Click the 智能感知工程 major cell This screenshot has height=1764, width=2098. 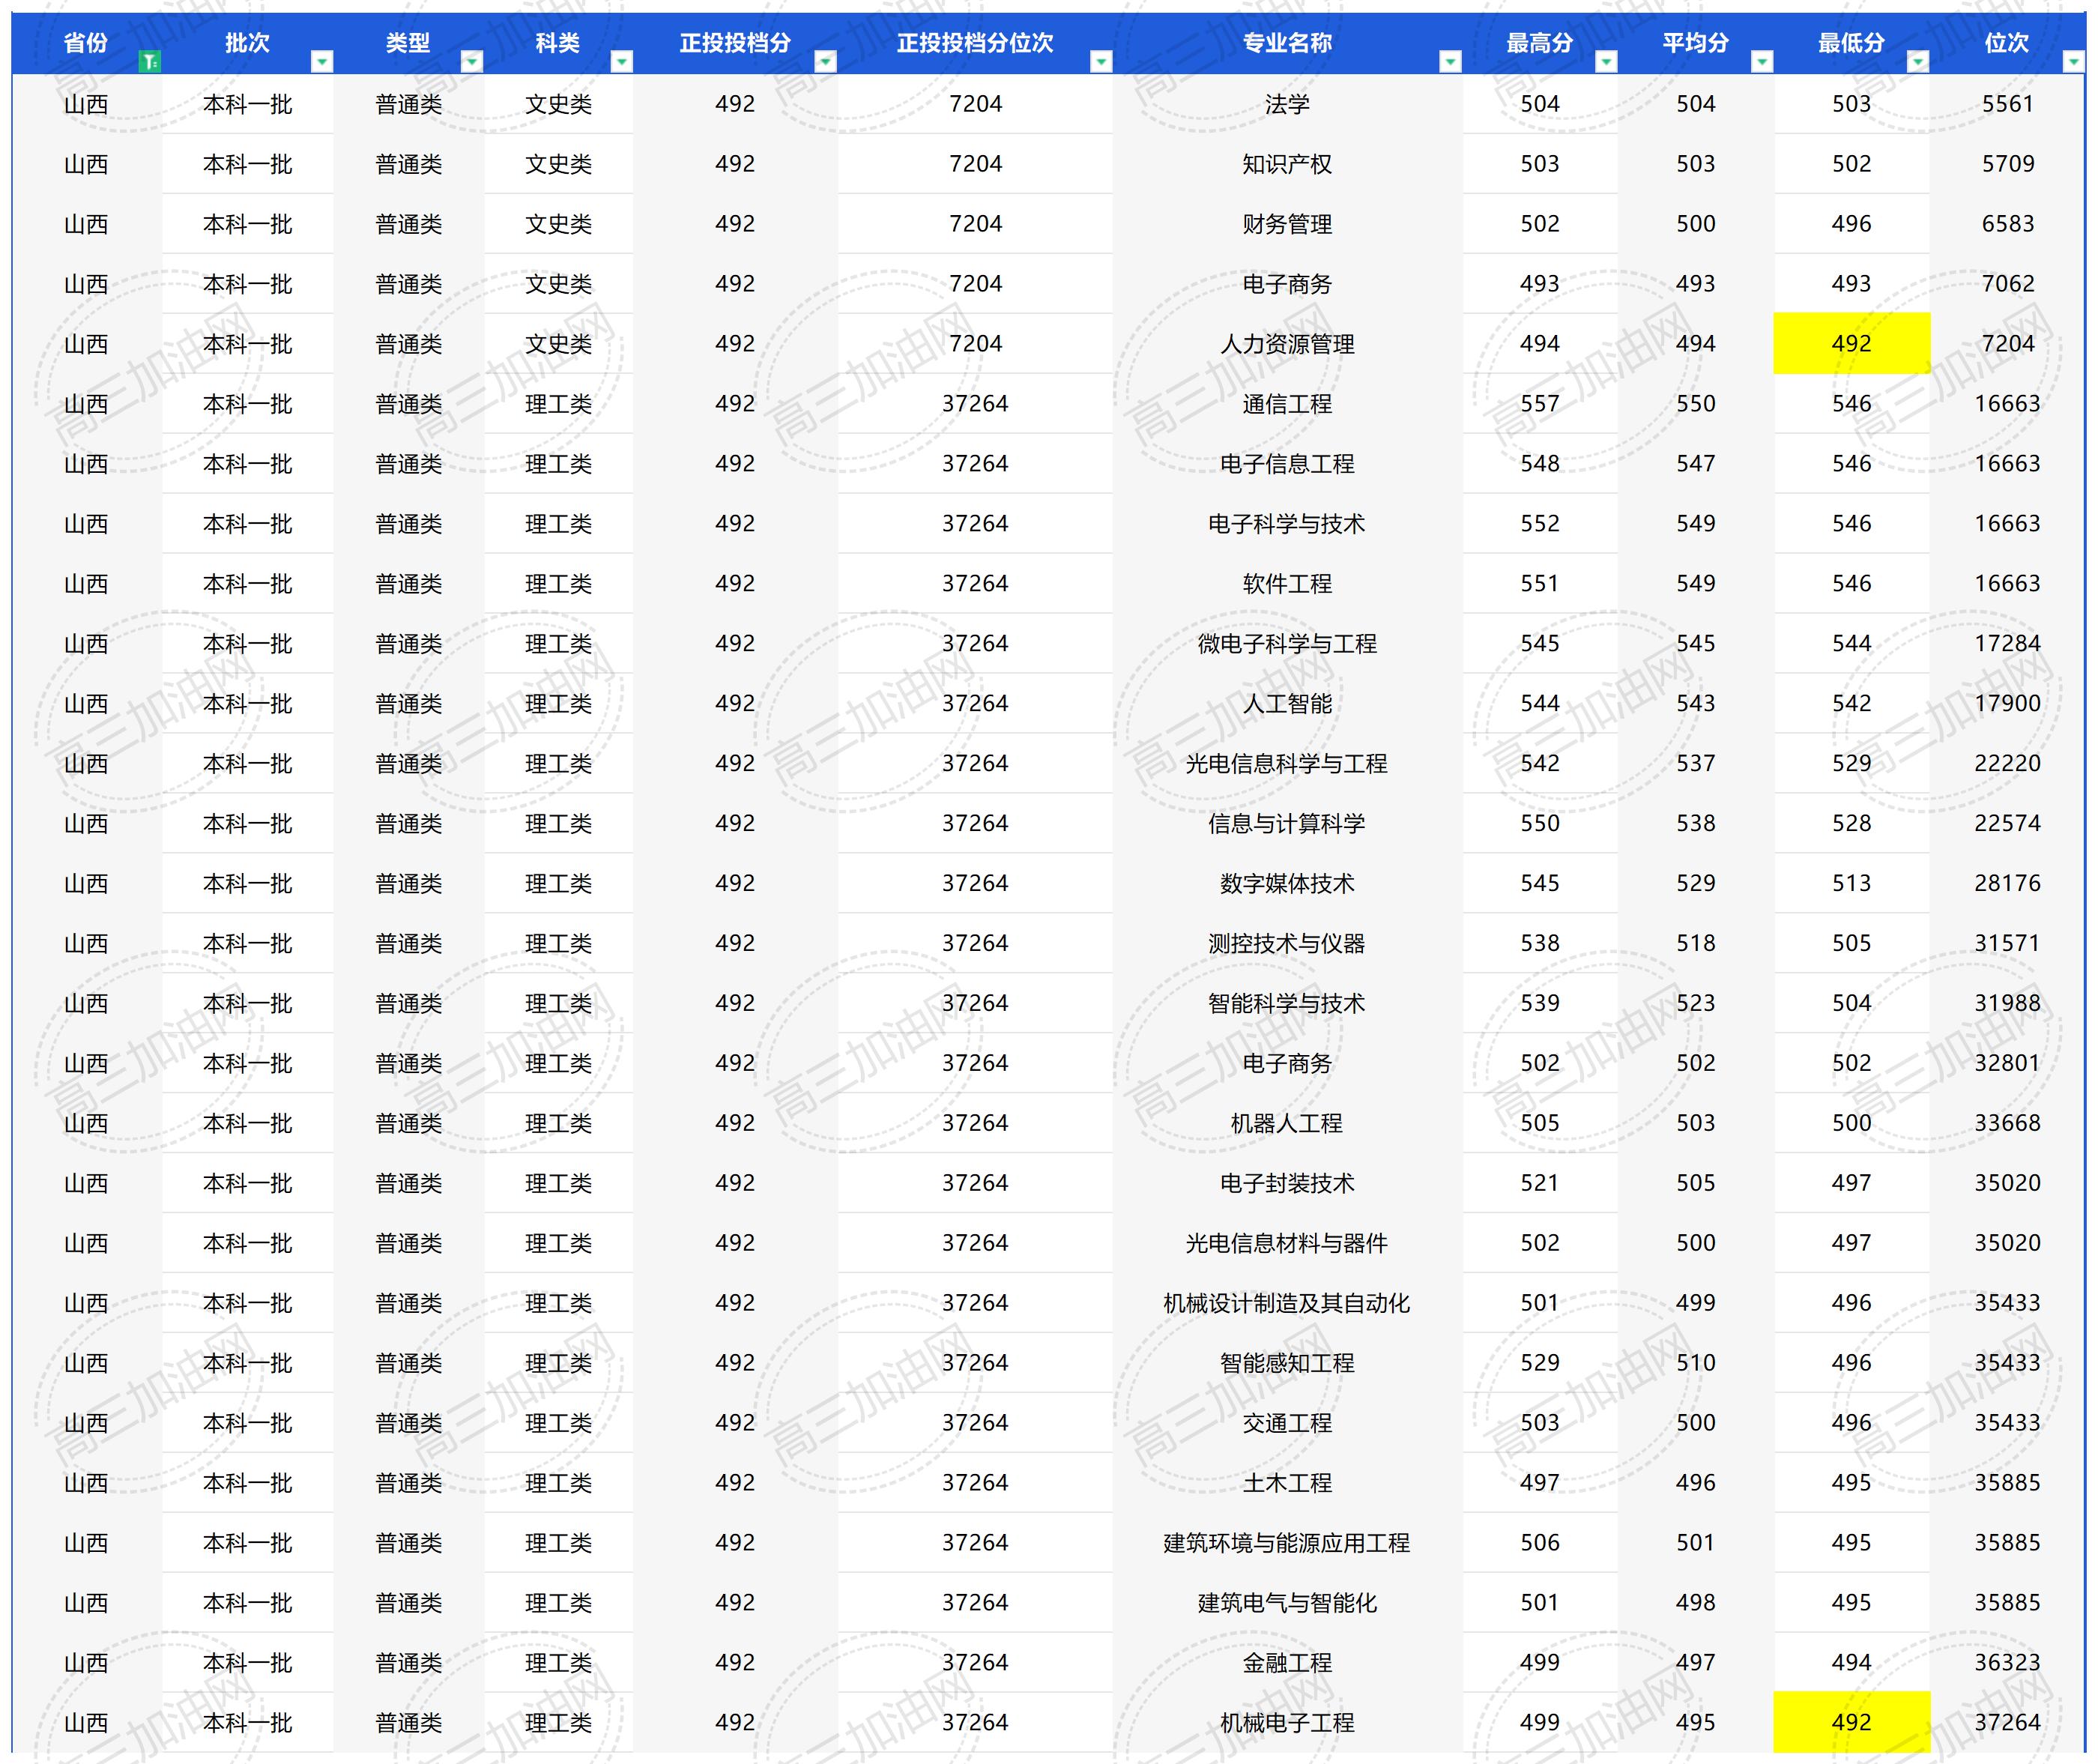pyautogui.click(x=1287, y=1363)
